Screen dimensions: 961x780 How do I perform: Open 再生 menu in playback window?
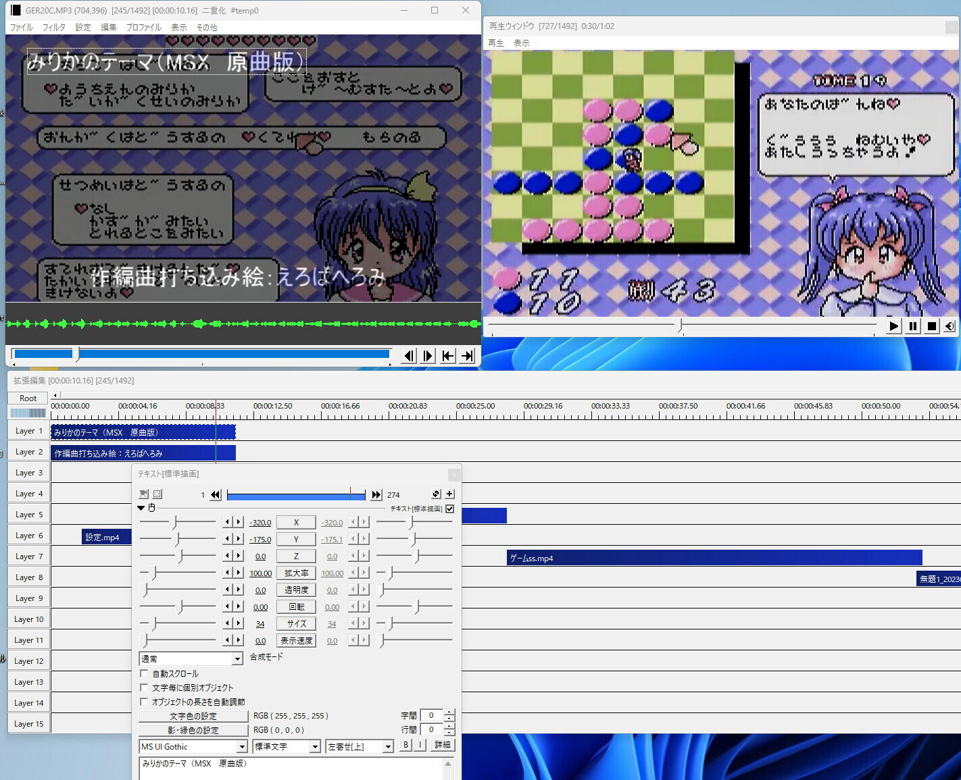496,43
